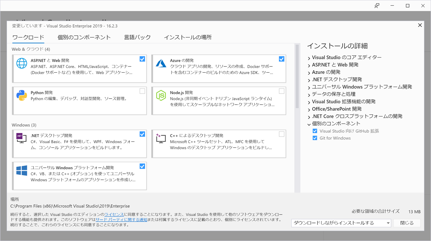This screenshot has height=241, width=431.
Task: Expand Azure の開発 in install details
Action: pos(309,72)
